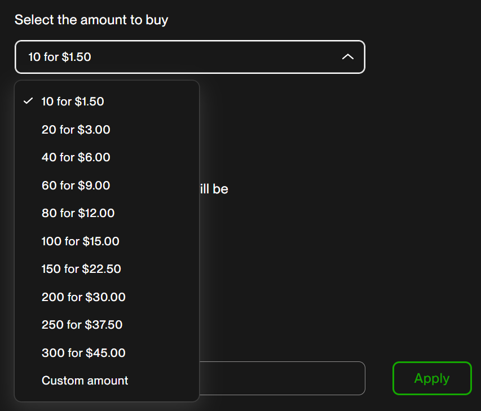This screenshot has width=481, height=411.
Task: Pick the '60 for $9.00' option
Action: tap(76, 185)
